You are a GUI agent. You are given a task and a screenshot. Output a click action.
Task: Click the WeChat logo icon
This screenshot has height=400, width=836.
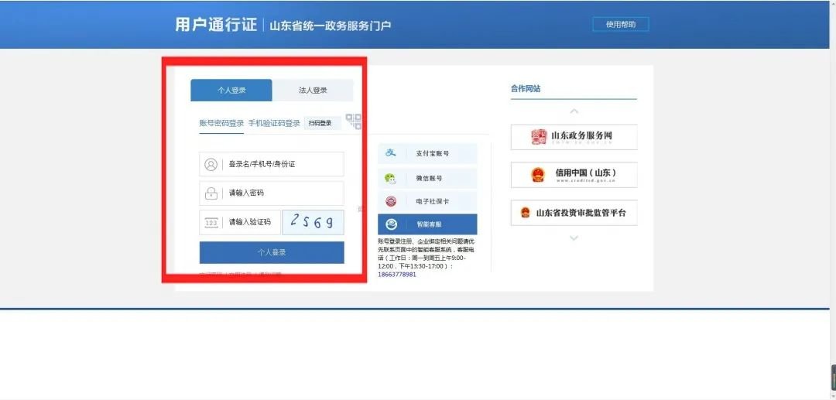[x=392, y=179]
